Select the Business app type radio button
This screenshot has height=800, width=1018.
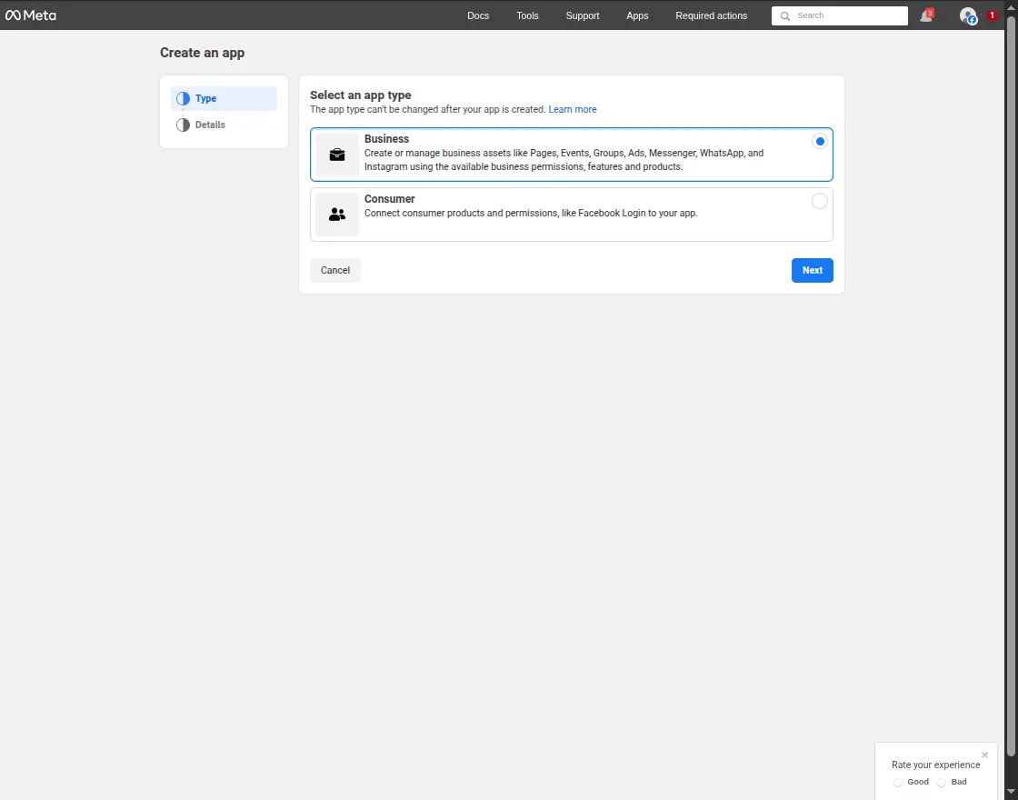click(x=819, y=141)
